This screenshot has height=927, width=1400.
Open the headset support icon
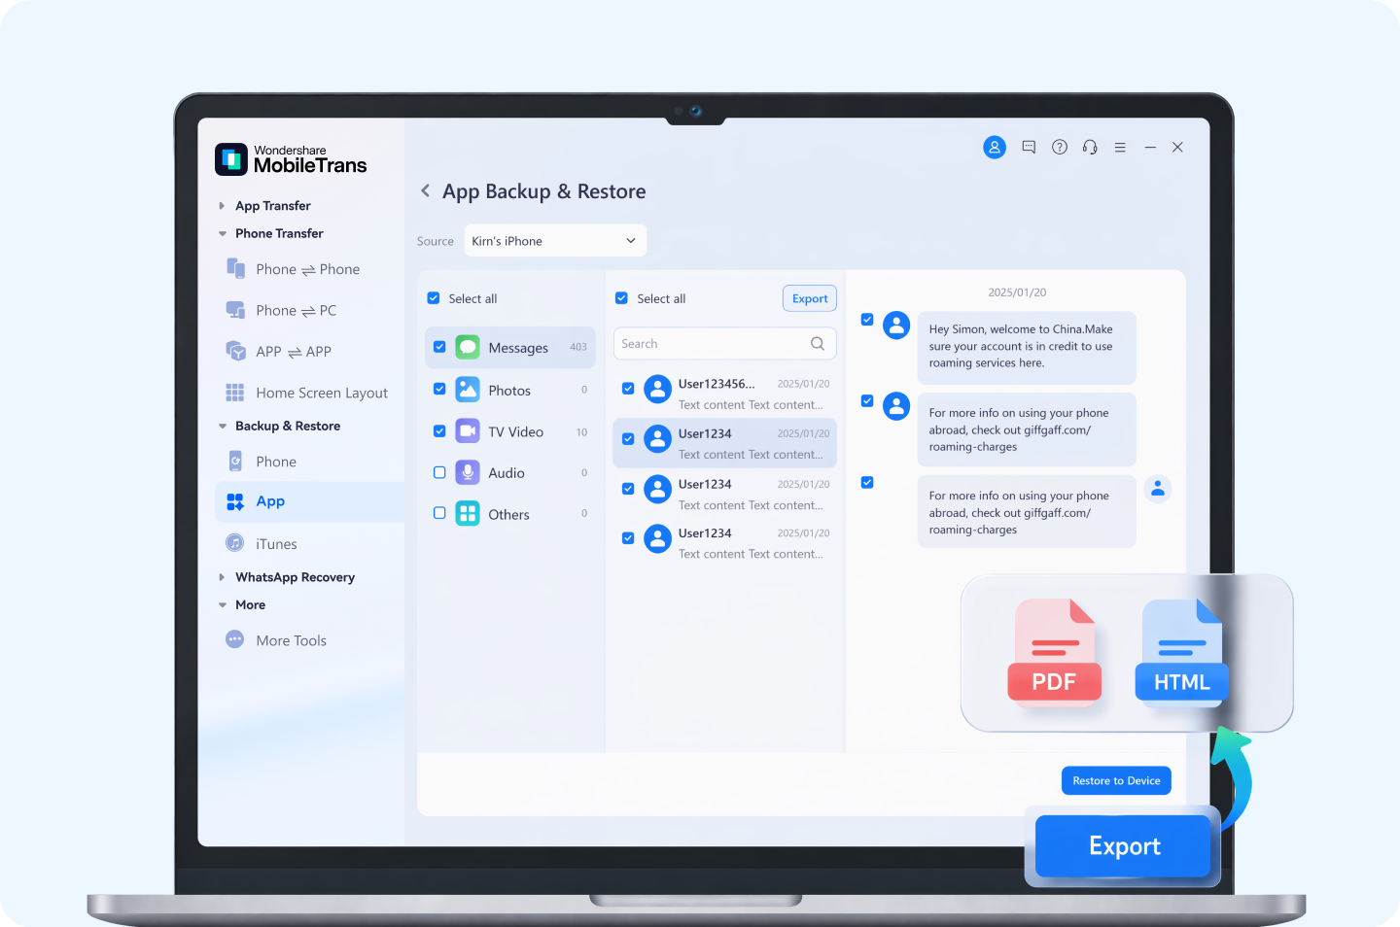point(1090,148)
